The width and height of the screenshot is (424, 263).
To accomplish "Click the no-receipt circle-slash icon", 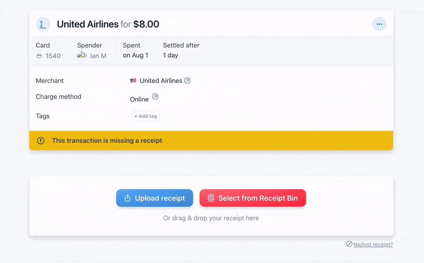I will (349, 244).
